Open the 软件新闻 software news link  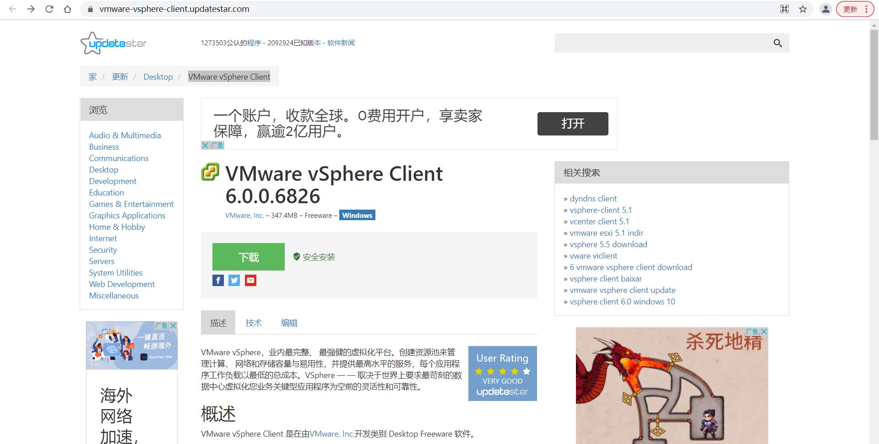(x=341, y=43)
